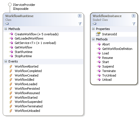Screen dimensions: 140x118
Task: Click the lightning icon beside WorkflowUnloaded
Action: click(x=11, y=111)
